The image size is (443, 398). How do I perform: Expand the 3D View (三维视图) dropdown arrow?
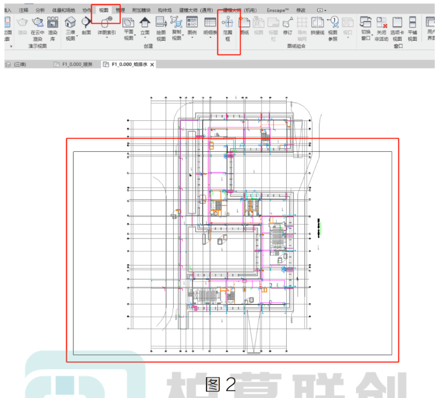pyautogui.click(x=77, y=37)
